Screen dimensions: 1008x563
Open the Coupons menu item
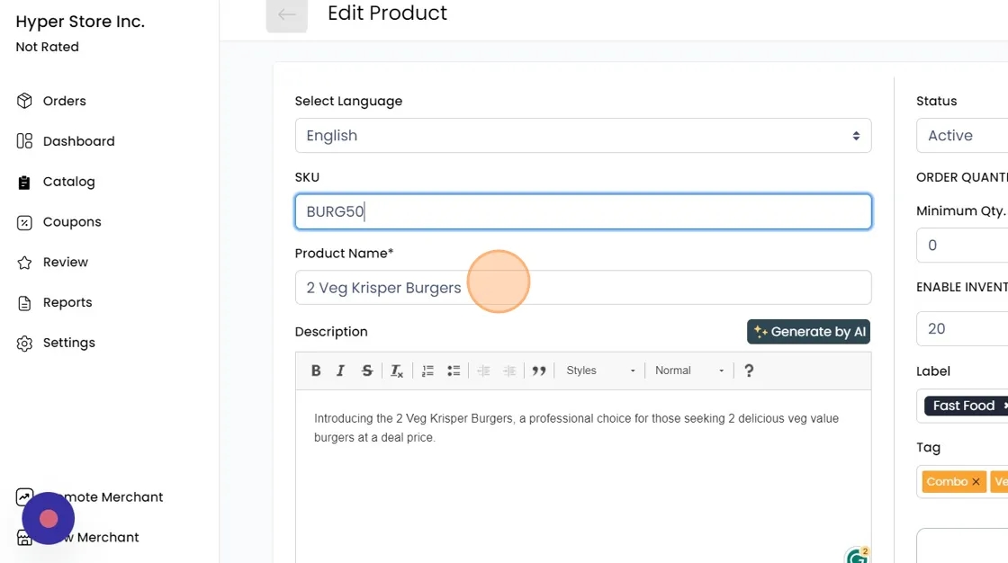click(x=72, y=222)
